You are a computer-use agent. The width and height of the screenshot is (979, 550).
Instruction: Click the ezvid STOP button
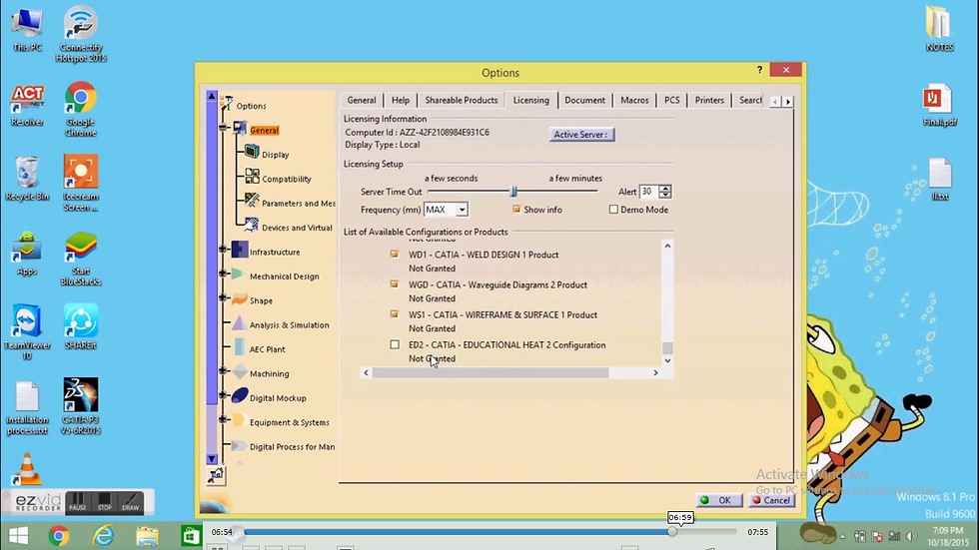[x=104, y=503]
